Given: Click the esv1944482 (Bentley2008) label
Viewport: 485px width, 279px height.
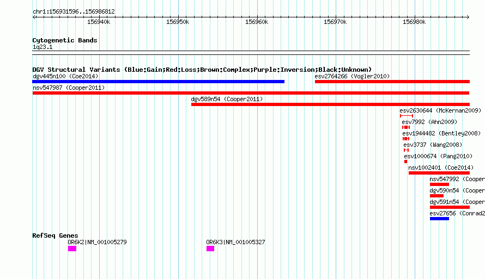Looking at the screenshot, I should click(x=441, y=133).
